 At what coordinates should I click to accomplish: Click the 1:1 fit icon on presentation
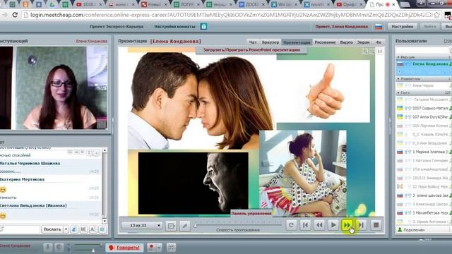click(380, 52)
